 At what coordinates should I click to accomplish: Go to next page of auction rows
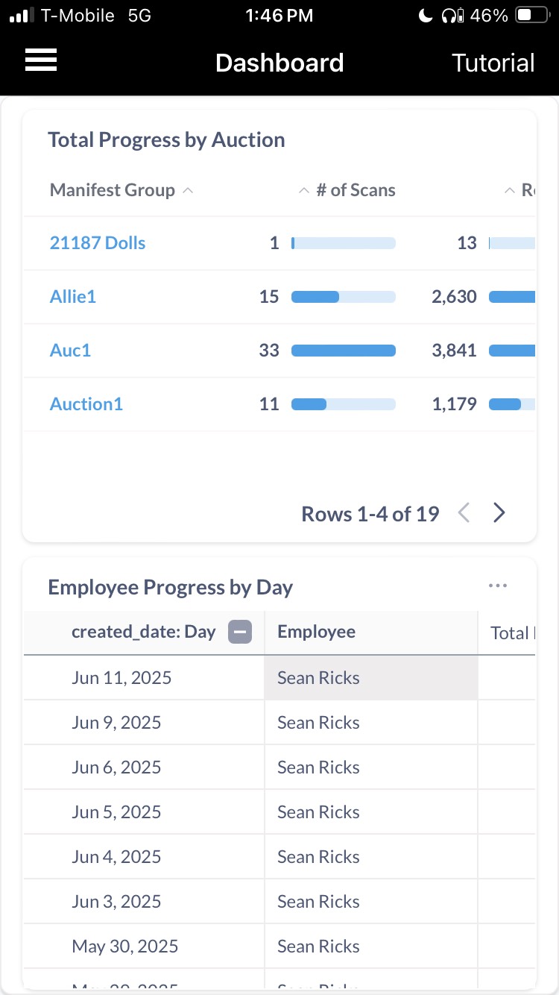click(x=499, y=513)
